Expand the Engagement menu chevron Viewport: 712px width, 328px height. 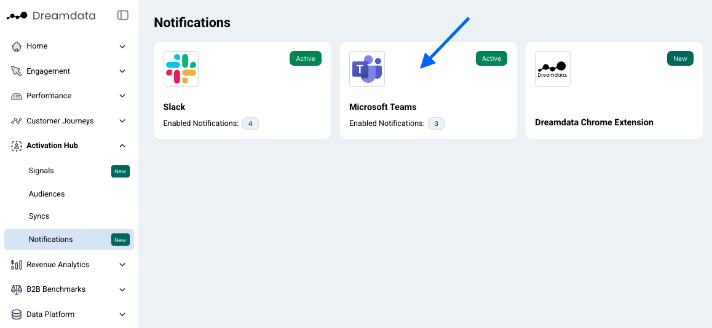coord(122,71)
